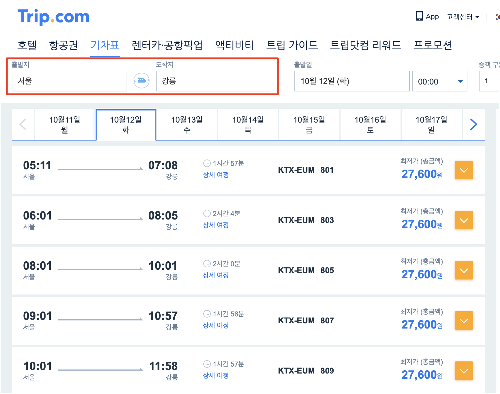Open the 프로모션 tab
This screenshot has width=500, height=394.
pos(433,45)
